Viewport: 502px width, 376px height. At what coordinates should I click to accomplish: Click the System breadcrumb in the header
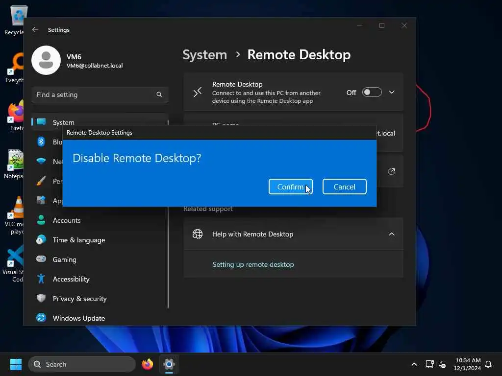click(204, 55)
